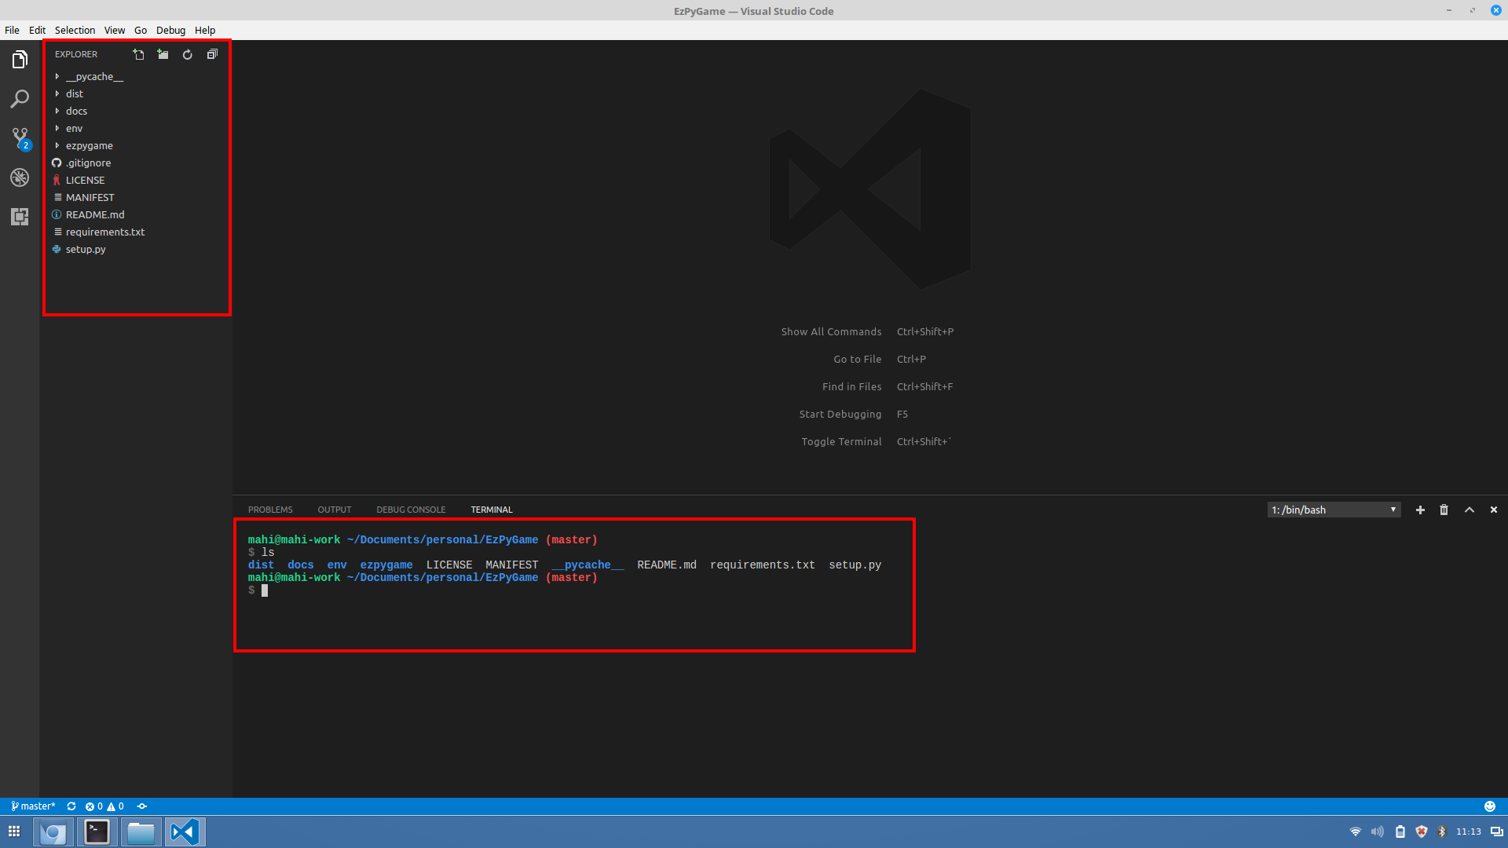Click the EXPLORER panel title
The height and width of the screenshot is (848, 1508).
pyautogui.click(x=76, y=54)
